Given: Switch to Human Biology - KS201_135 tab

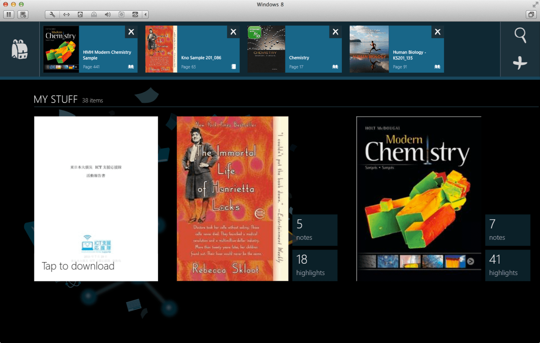Looking at the screenshot, I should 397,49.
